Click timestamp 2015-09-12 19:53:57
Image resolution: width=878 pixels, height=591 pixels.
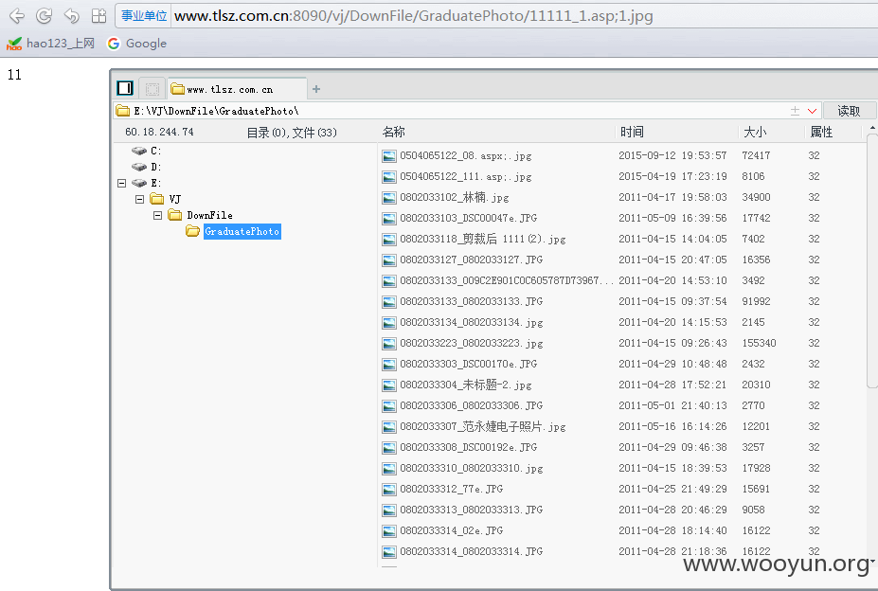(x=672, y=155)
